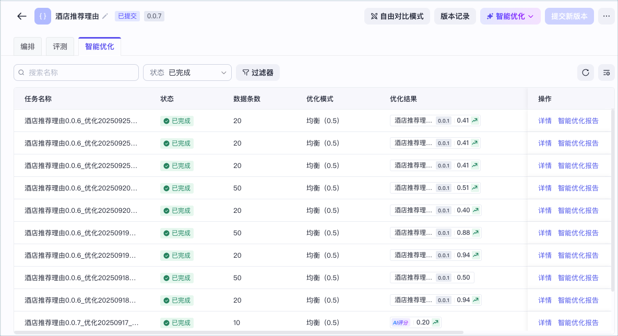Click the 任务名称 column header
This screenshot has height=336, width=618.
point(38,99)
